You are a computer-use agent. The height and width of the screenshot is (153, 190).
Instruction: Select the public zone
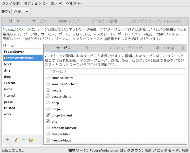coord(23,102)
